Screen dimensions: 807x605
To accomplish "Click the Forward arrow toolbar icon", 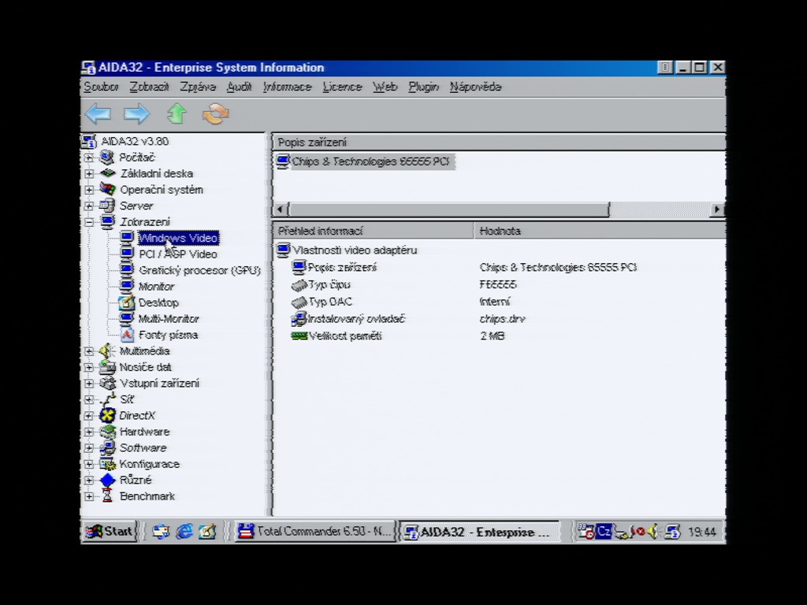I will (136, 113).
